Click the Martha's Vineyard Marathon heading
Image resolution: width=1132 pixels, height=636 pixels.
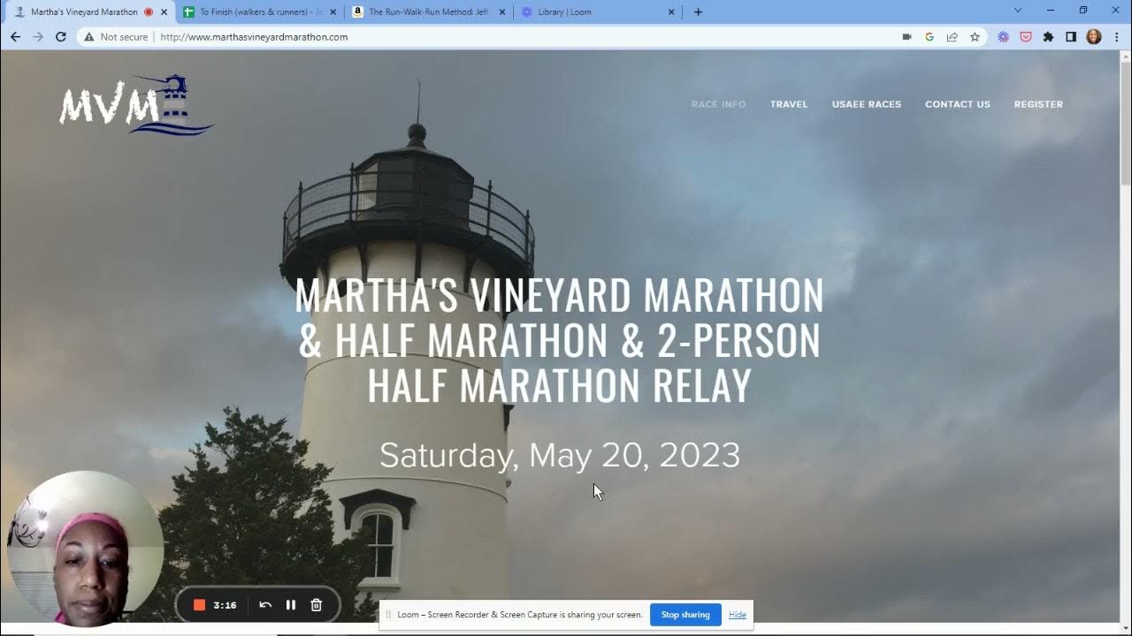[559, 341]
